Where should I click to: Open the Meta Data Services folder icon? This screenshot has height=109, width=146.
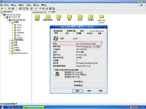coord(101,17)
